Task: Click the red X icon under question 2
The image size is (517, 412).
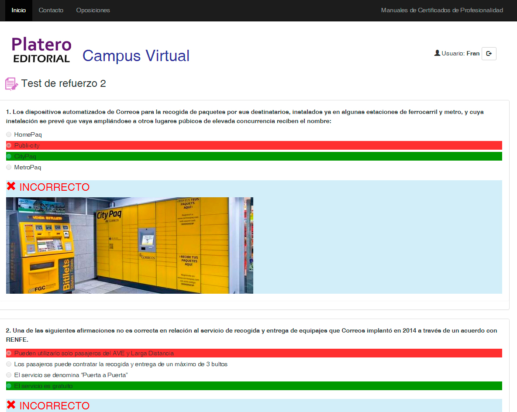Action: pos(11,405)
